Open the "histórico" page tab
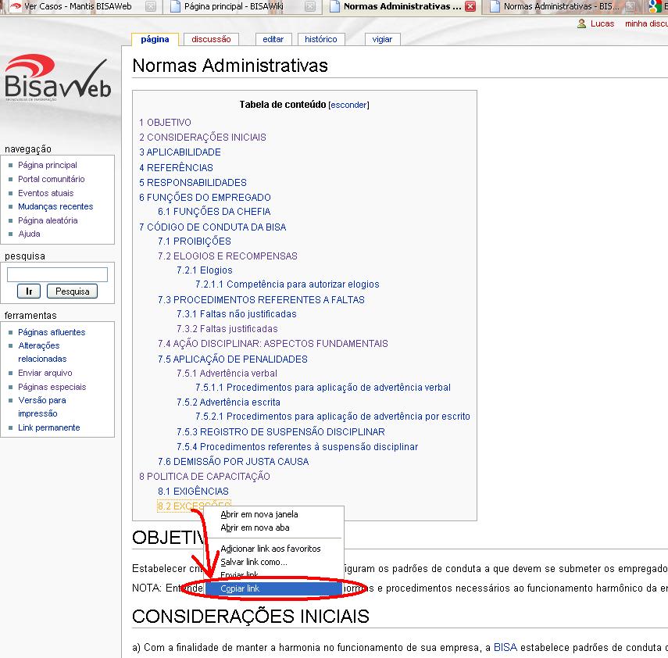 pyautogui.click(x=320, y=38)
